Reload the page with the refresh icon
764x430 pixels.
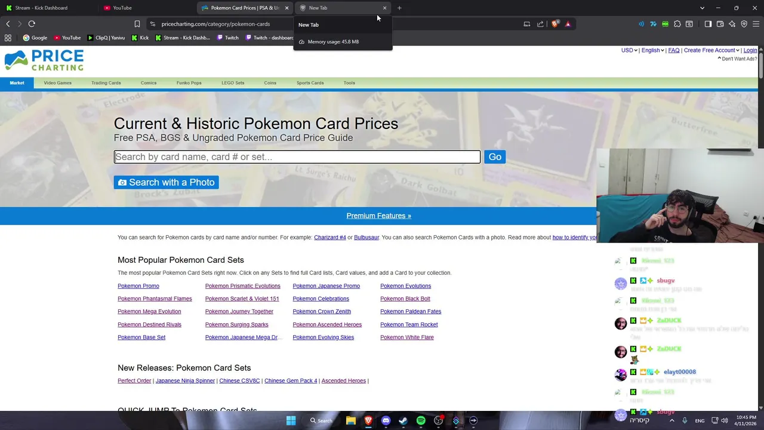coord(32,24)
